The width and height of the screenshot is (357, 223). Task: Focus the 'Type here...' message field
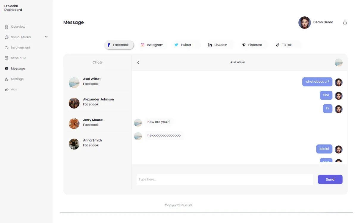[225, 179]
